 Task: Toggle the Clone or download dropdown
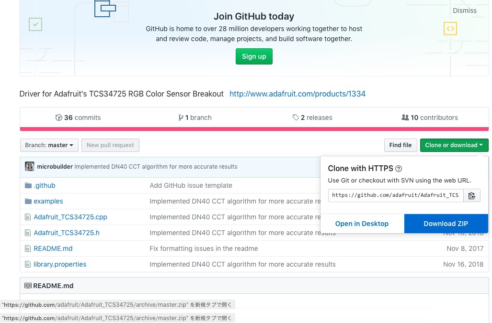point(454,145)
